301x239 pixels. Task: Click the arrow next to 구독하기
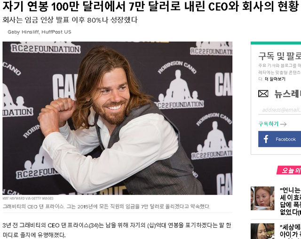[283, 124]
